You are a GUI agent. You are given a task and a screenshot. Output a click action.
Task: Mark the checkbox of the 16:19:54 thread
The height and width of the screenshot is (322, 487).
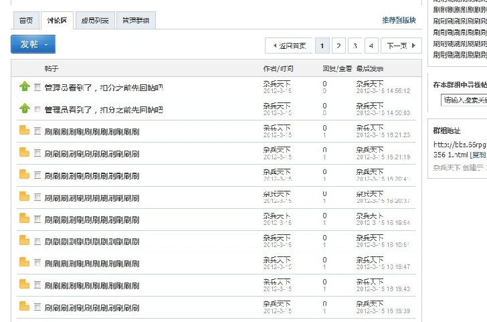pos(37,219)
